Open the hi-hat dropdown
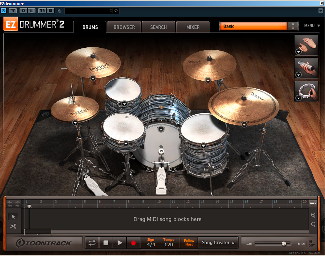 75,123
